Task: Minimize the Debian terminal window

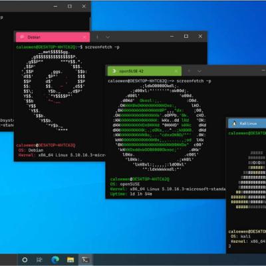Action: tap(172, 36)
